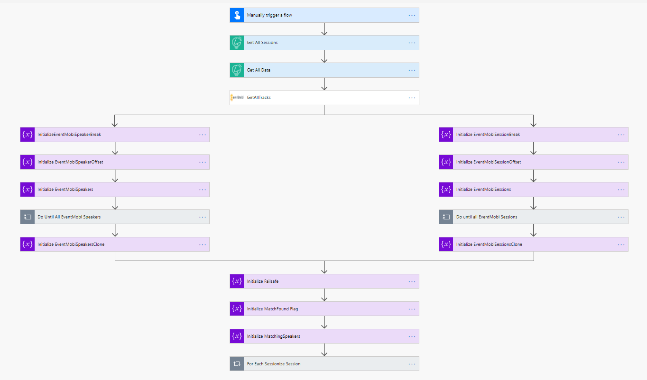The width and height of the screenshot is (647, 380).
Task: Open the Initialize EventMobiSessions ellipsis menu
Action: (621, 190)
